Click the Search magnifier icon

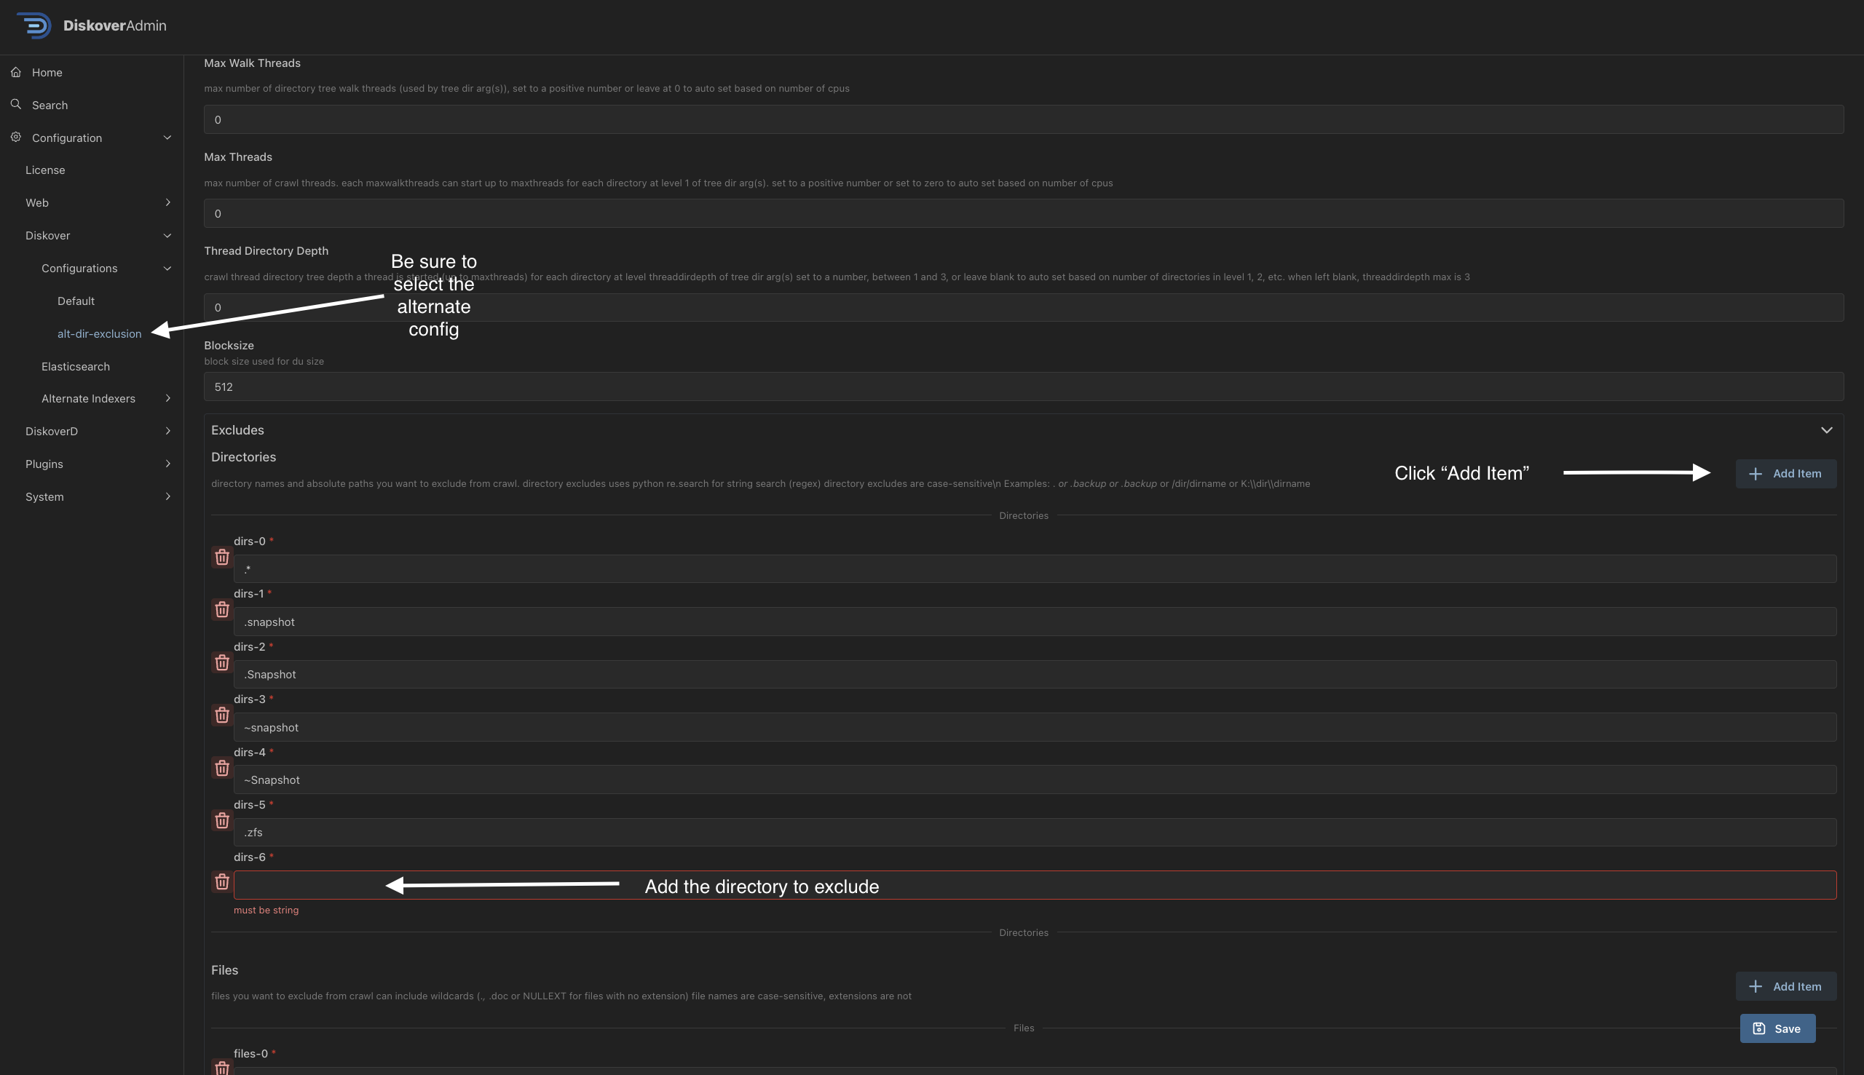pos(15,104)
